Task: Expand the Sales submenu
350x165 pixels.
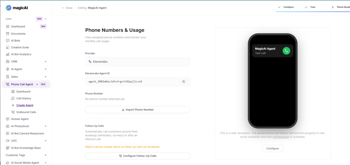Action: (x=45, y=77)
